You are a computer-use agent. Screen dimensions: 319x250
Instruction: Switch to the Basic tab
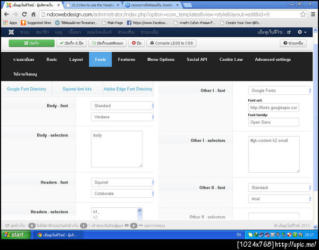coord(52,60)
